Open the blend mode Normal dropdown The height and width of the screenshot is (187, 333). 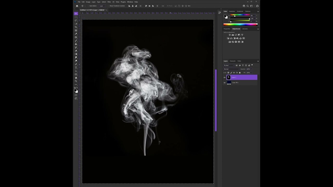pyautogui.click(x=231, y=69)
